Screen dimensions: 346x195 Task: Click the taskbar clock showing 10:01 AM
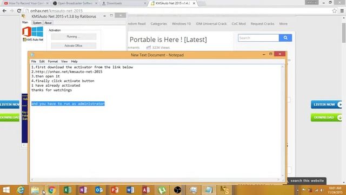(x=335, y=190)
